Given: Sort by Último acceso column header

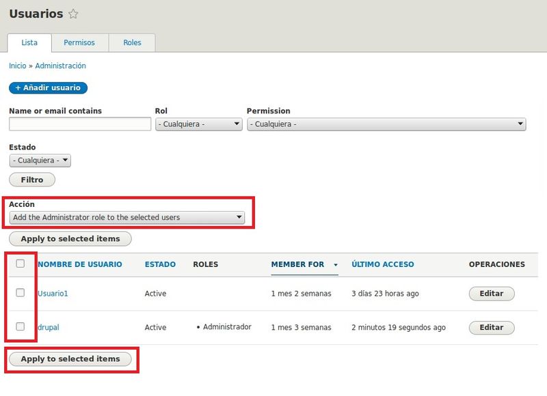Looking at the screenshot, I should [383, 264].
